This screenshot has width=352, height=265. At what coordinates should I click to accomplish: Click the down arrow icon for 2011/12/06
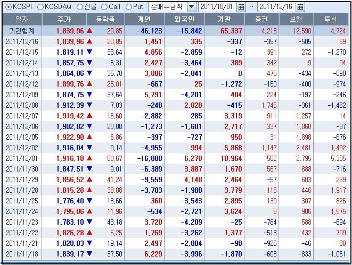click(x=89, y=126)
